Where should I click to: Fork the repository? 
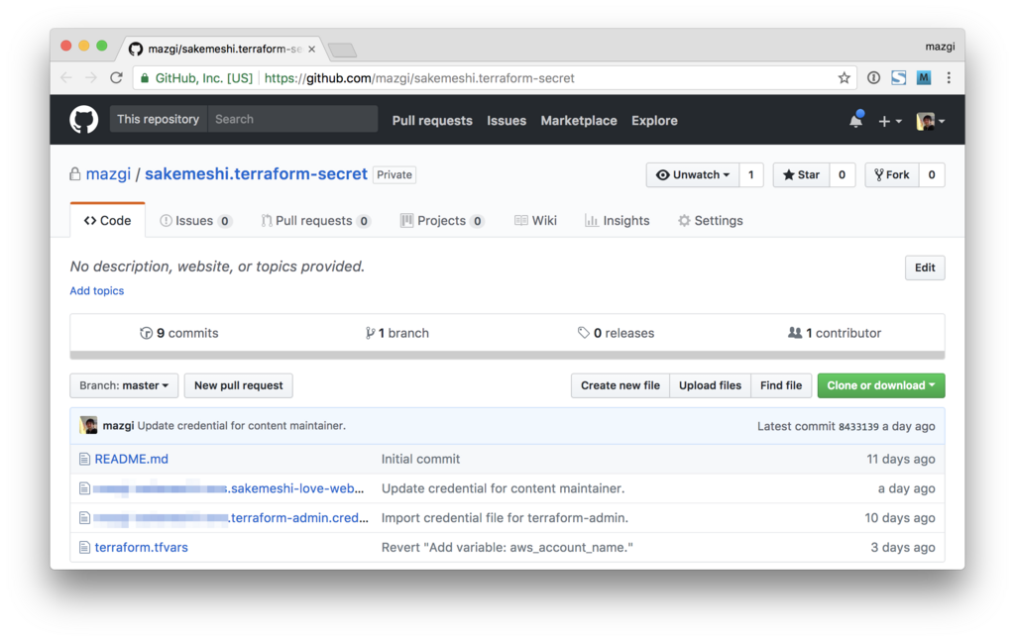coord(892,174)
